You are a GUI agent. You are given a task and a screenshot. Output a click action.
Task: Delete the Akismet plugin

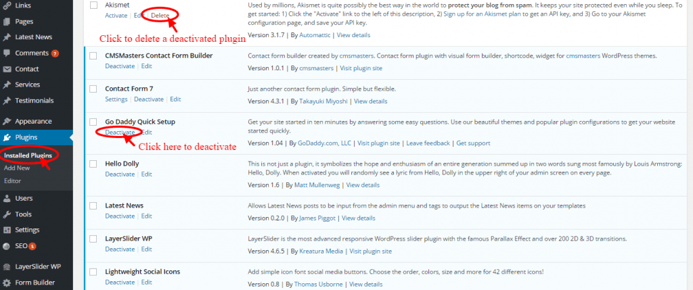[x=160, y=15]
